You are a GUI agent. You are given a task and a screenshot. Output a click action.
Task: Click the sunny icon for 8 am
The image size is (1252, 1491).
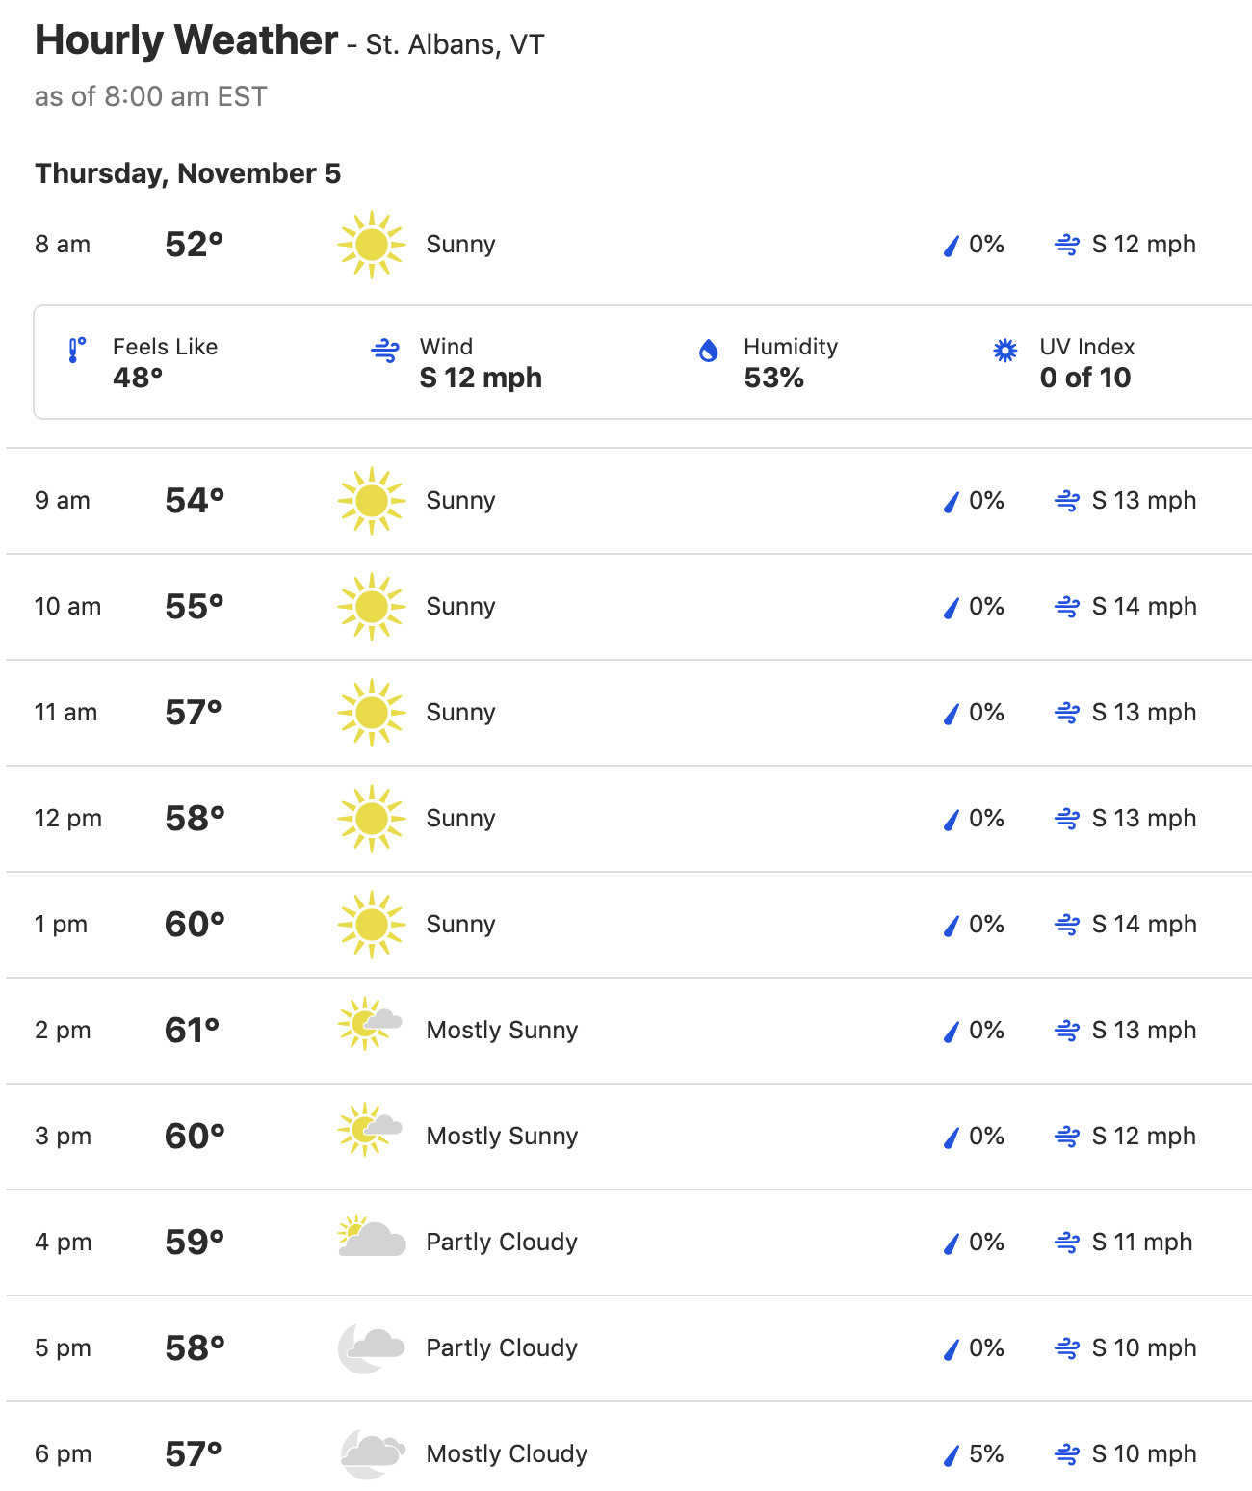[371, 245]
